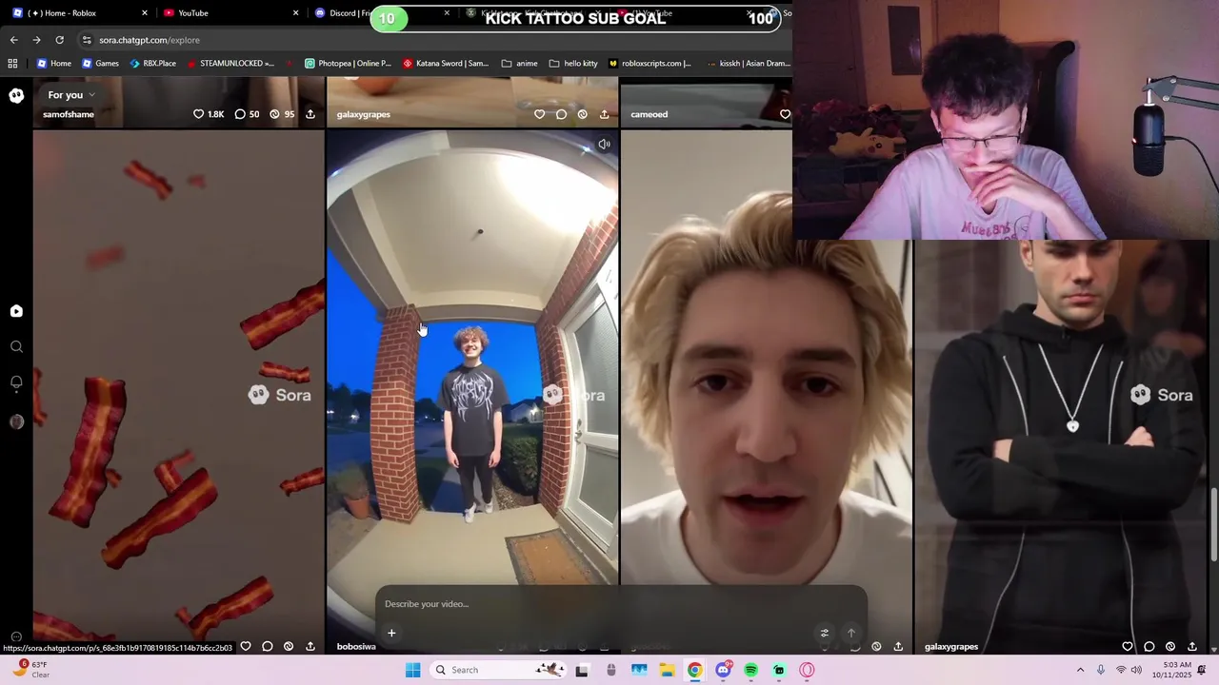Add attachment with the plus button in prompt box

click(x=391, y=633)
